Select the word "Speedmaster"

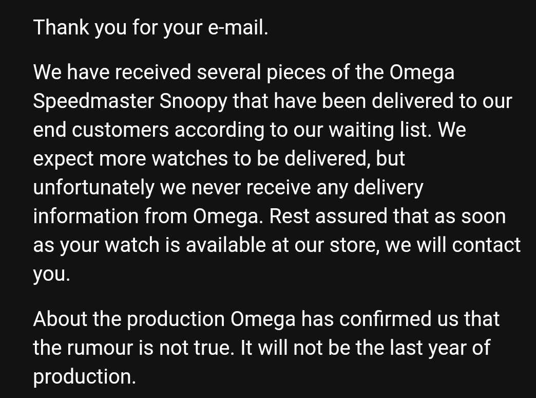(93, 101)
